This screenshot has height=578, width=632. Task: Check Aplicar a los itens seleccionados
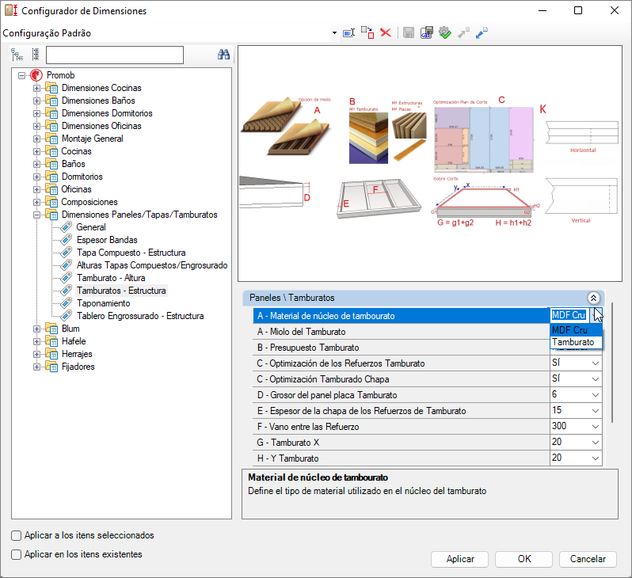point(16,536)
